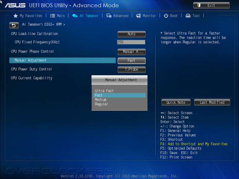Click the Quick Note button
This screenshot has width=239, height=179.
click(176, 103)
